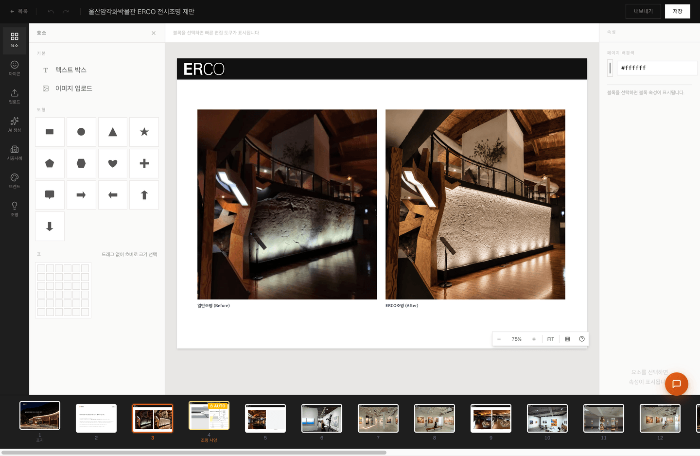This screenshot has height=456, width=700.
Task: Toggle the canvas grid icon
Action: tap(567, 339)
